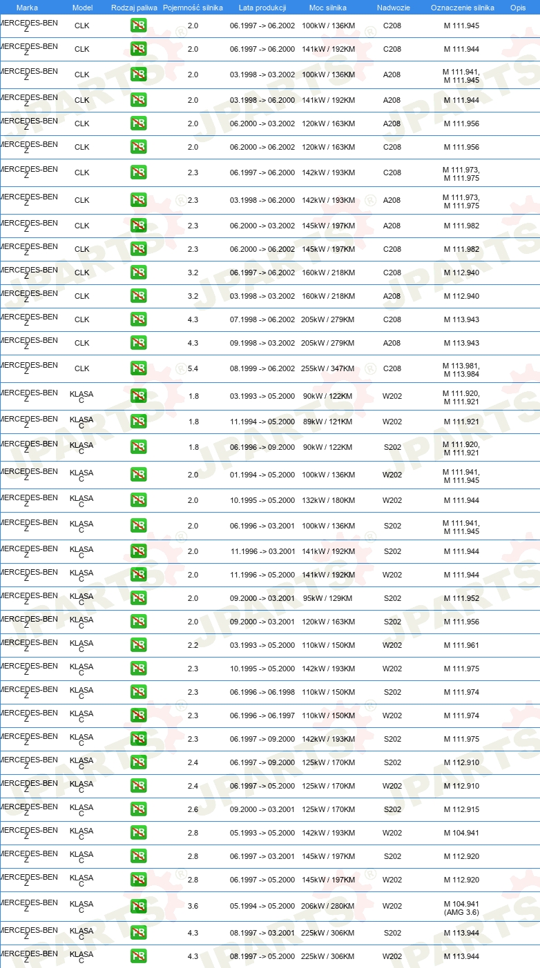Select the 89kW / 121KM power cell
Screen dimensions: 540x968
[x=328, y=422]
